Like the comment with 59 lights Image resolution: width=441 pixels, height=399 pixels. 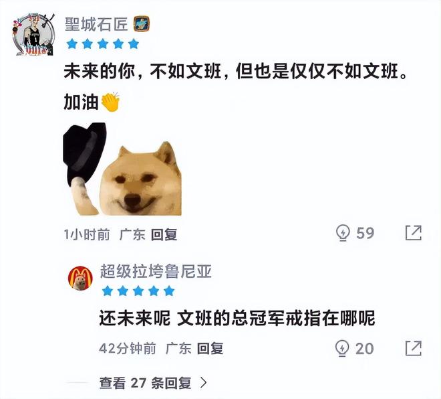pos(343,233)
